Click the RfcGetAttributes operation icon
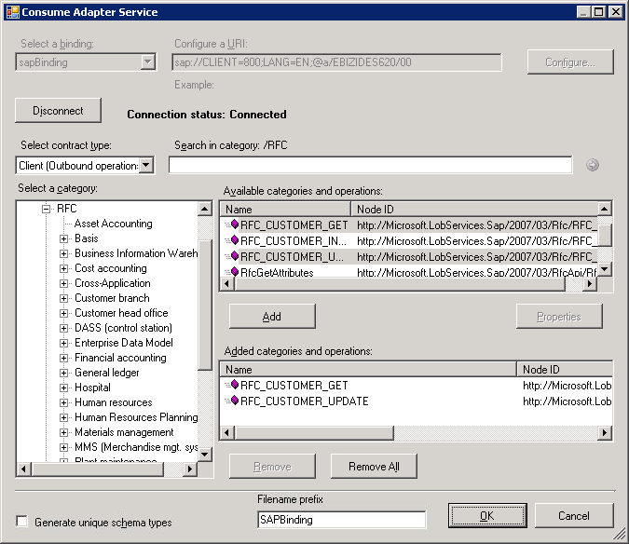 click(232, 273)
